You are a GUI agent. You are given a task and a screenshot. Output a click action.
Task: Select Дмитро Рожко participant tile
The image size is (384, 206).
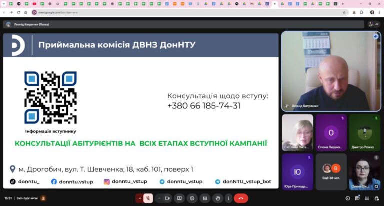[x=365, y=132]
